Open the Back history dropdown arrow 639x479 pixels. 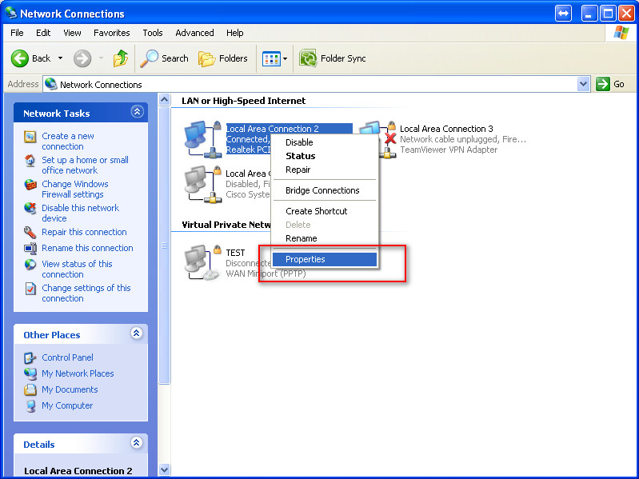[60, 58]
